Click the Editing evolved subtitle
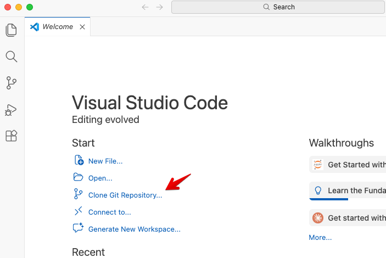This screenshot has width=386, height=258. point(105,120)
